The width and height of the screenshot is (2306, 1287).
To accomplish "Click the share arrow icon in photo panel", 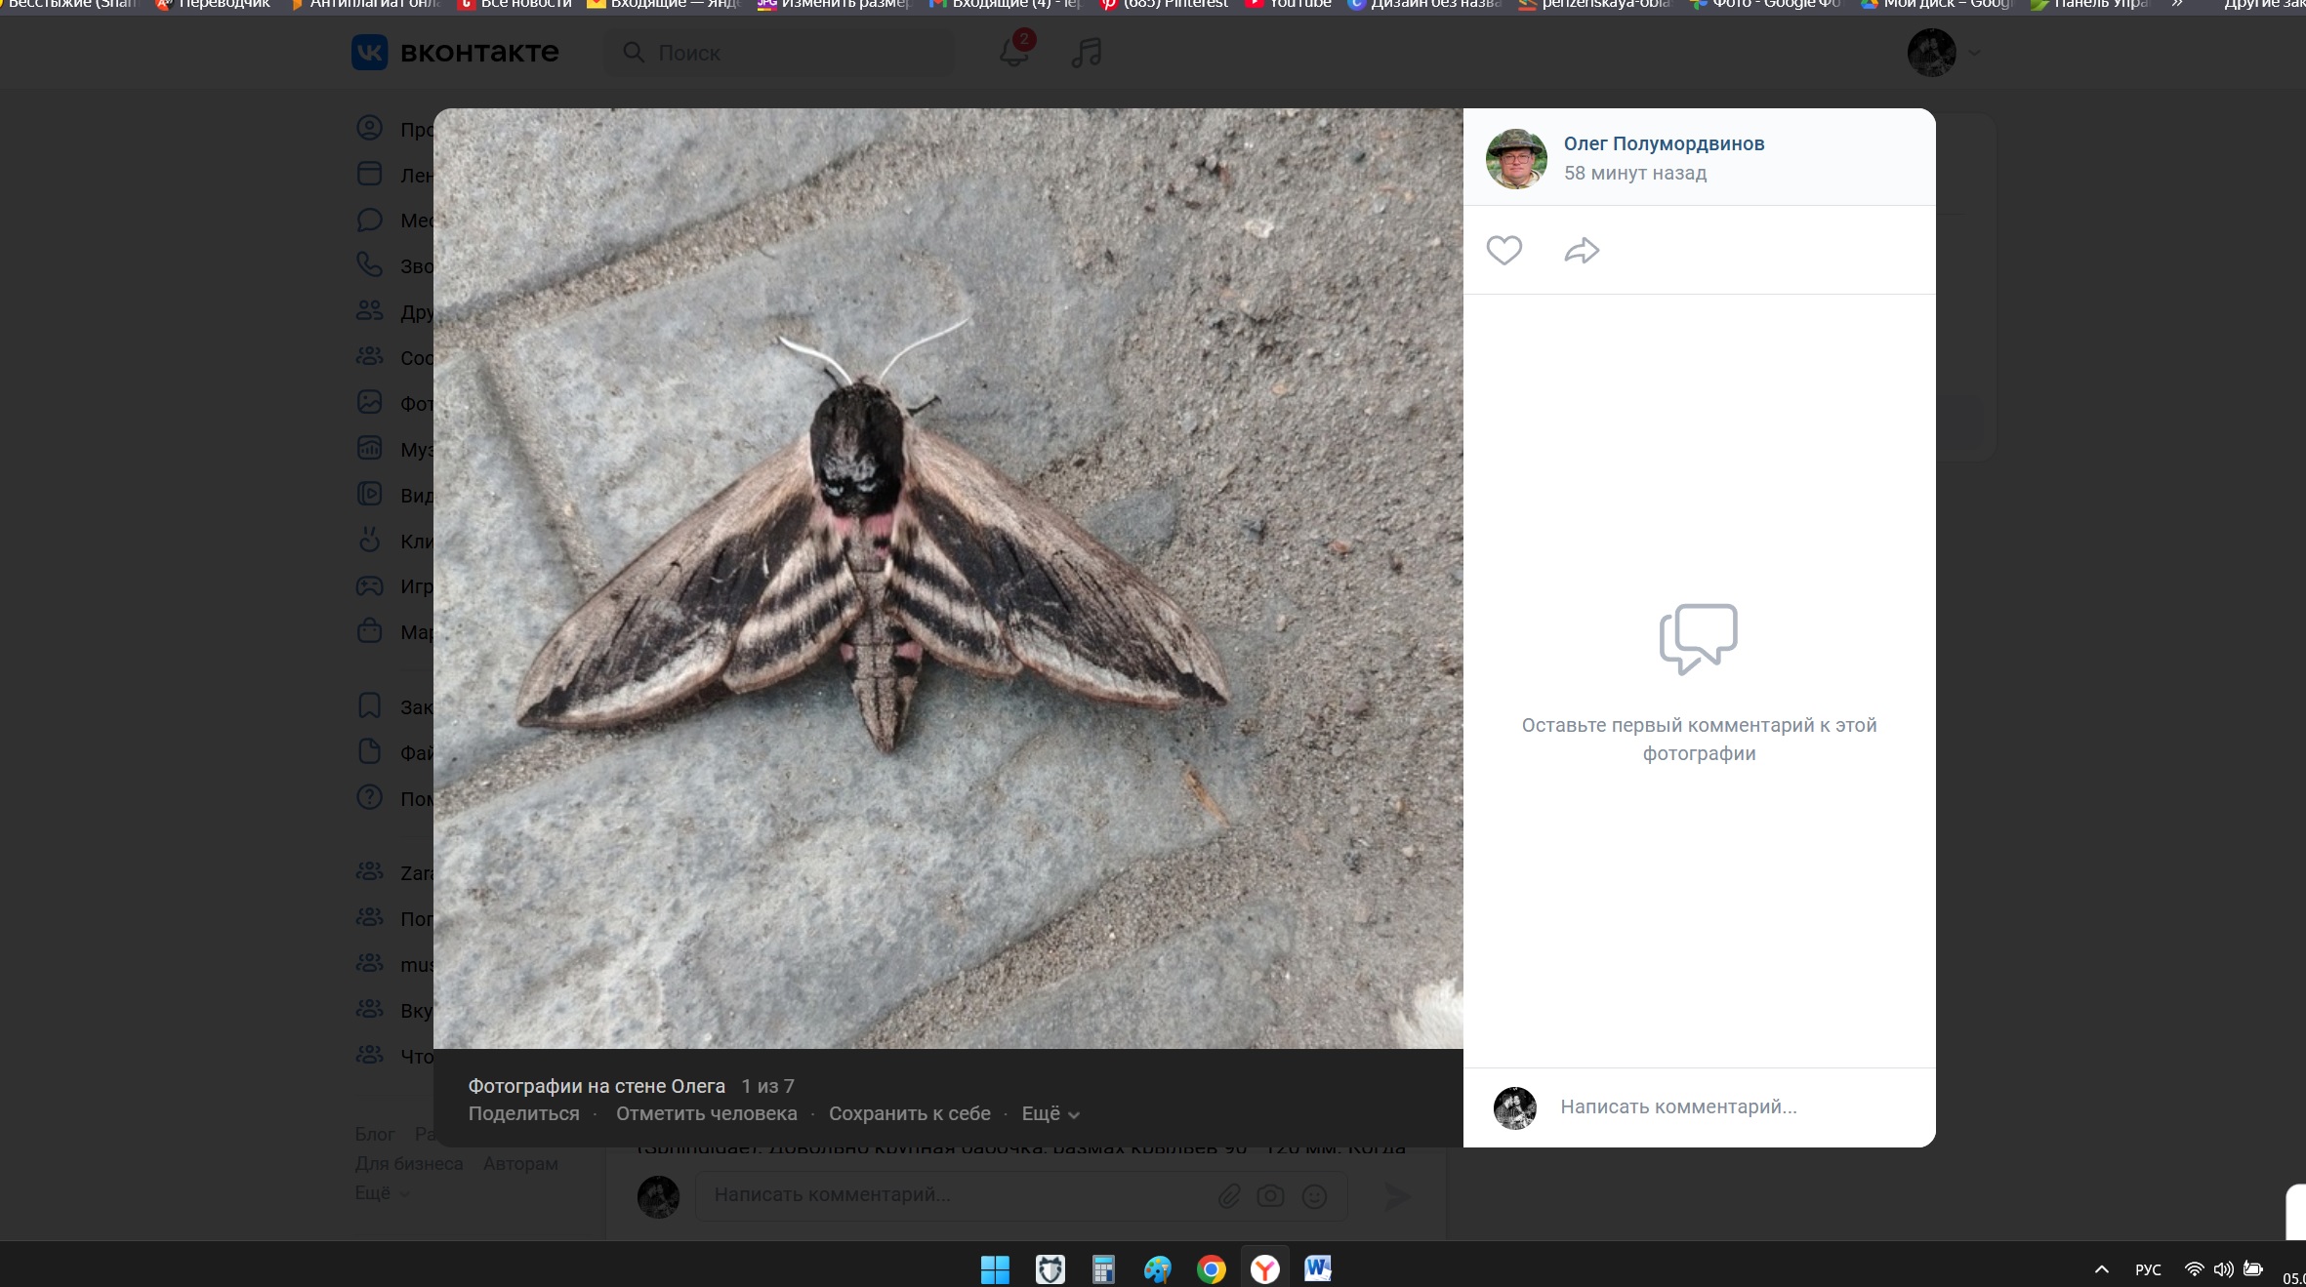I will click(1582, 251).
